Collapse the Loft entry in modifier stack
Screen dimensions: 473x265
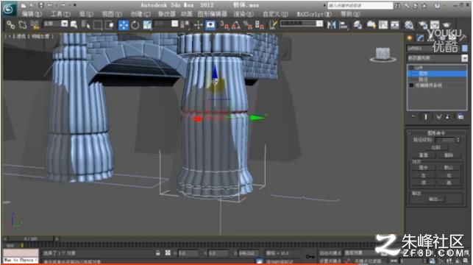pos(411,68)
